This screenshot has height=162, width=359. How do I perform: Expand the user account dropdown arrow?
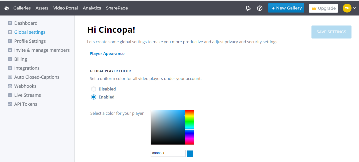(x=354, y=8)
